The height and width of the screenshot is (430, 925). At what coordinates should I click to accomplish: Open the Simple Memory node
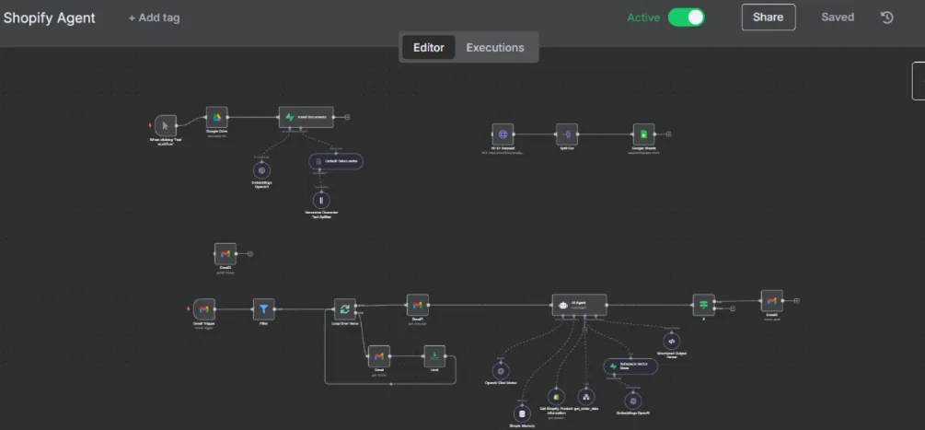tap(522, 414)
